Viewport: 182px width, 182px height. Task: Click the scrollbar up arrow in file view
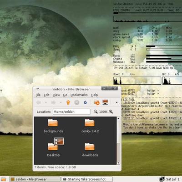click(x=118, y=118)
